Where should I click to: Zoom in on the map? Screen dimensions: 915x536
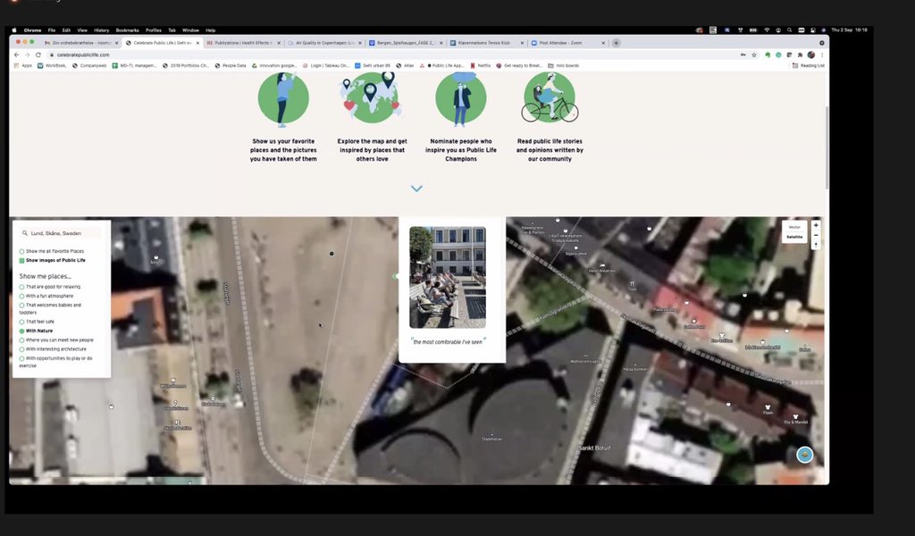tap(816, 225)
